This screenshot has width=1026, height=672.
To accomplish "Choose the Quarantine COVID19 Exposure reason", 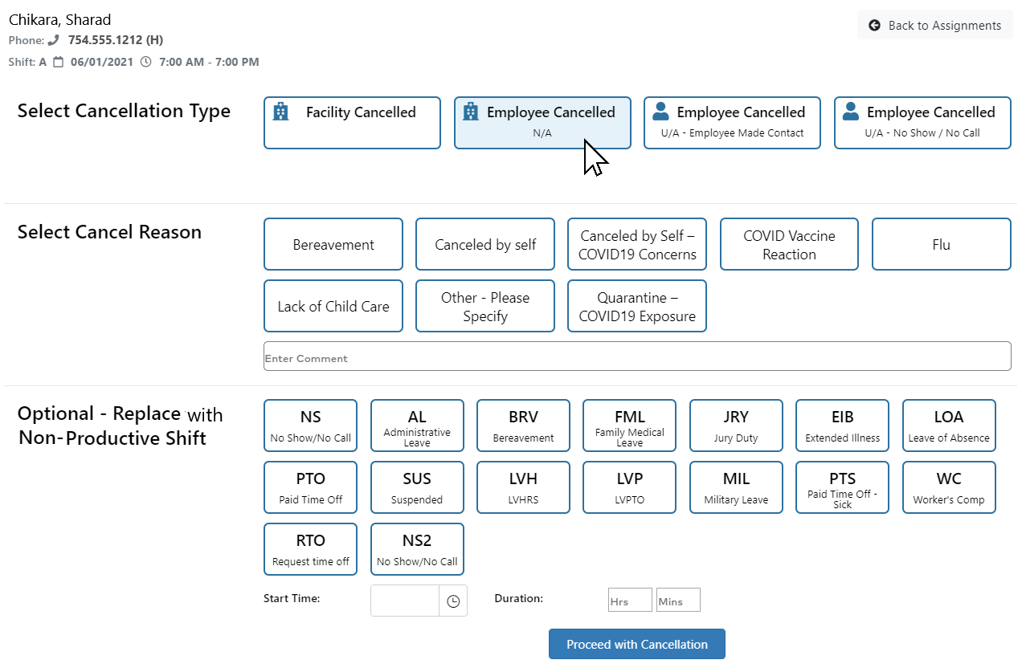I will point(636,306).
